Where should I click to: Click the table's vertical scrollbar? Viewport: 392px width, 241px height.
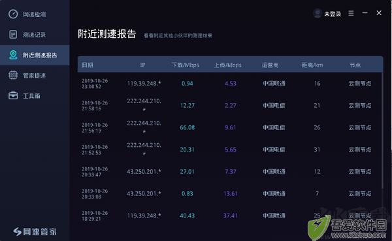[382, 130]
